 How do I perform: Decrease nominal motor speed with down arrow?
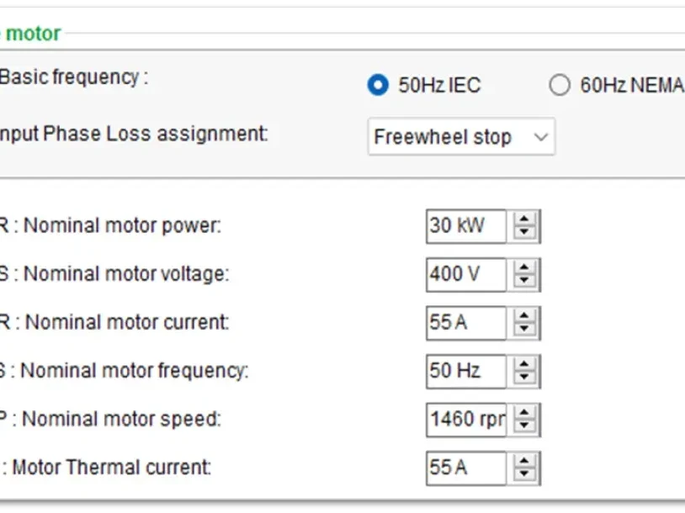[x=525, y=426]
